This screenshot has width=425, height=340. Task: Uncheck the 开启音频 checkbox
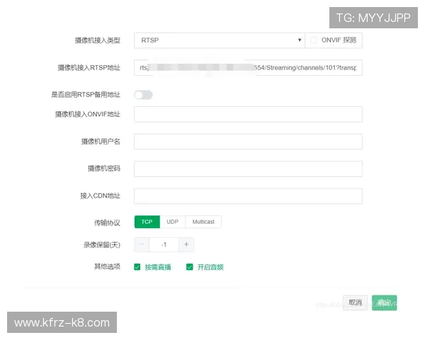[x=189, y=267]
